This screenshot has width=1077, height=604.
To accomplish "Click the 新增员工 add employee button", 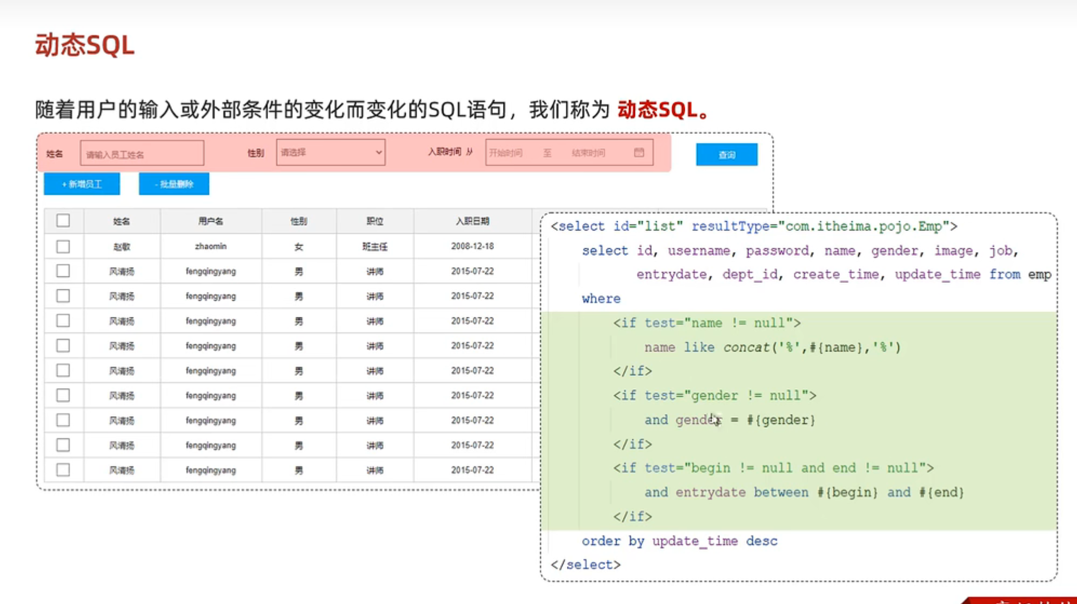I will (x=82, y=184).
